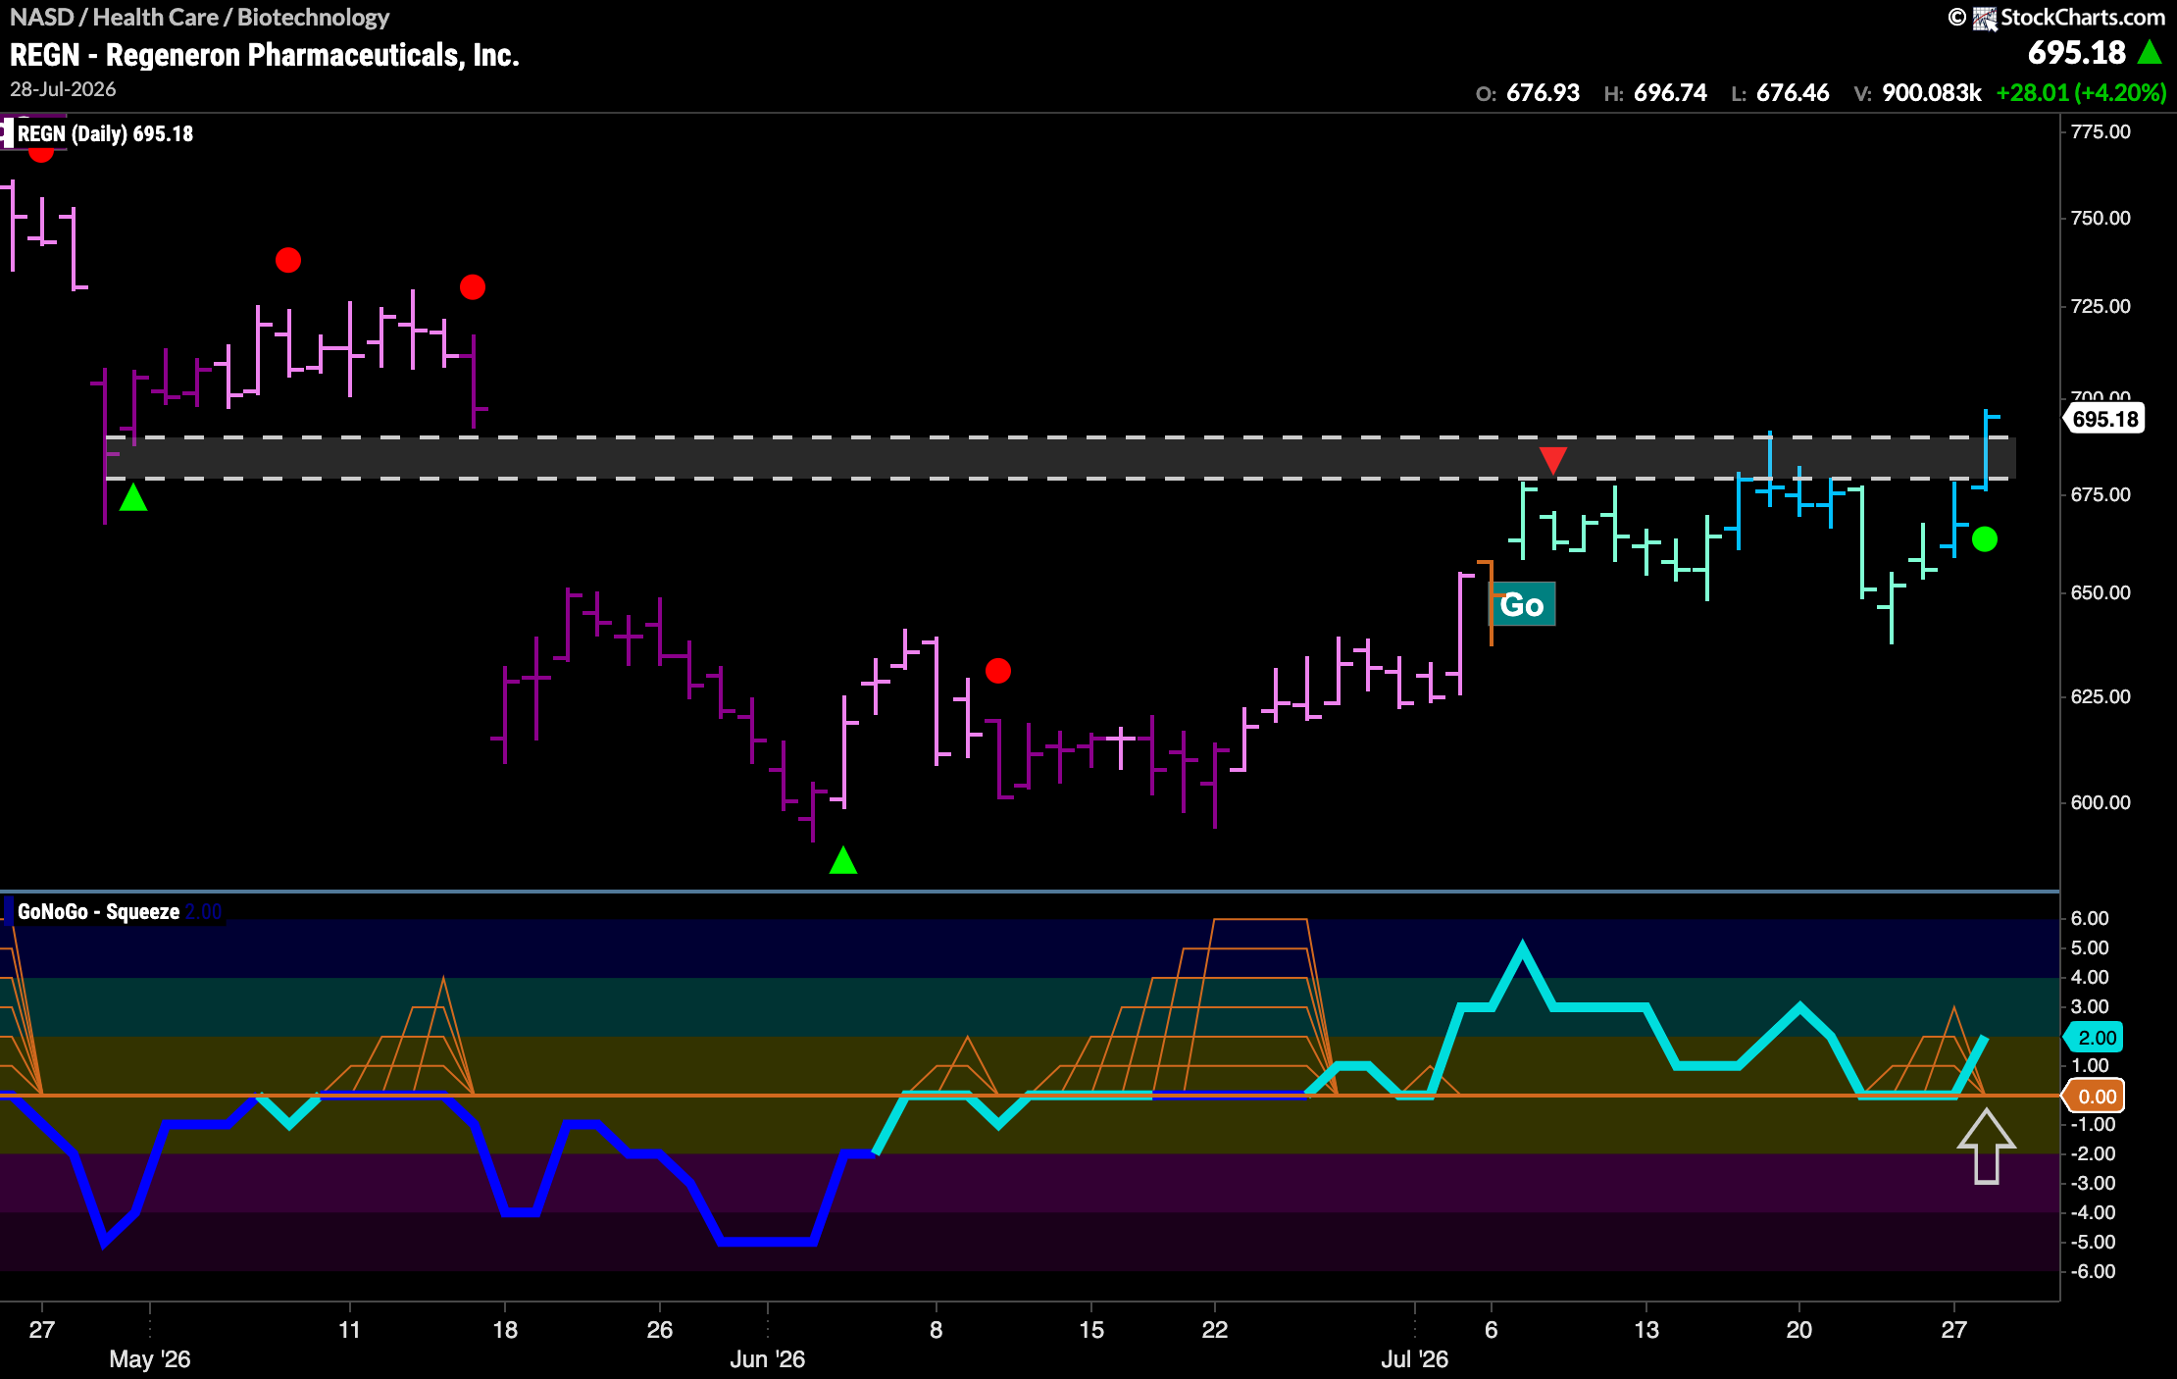Viewport: 2177px width, 1379px height.
Task: Click the 600.00 price axis label
Action: pos(2101,802)
